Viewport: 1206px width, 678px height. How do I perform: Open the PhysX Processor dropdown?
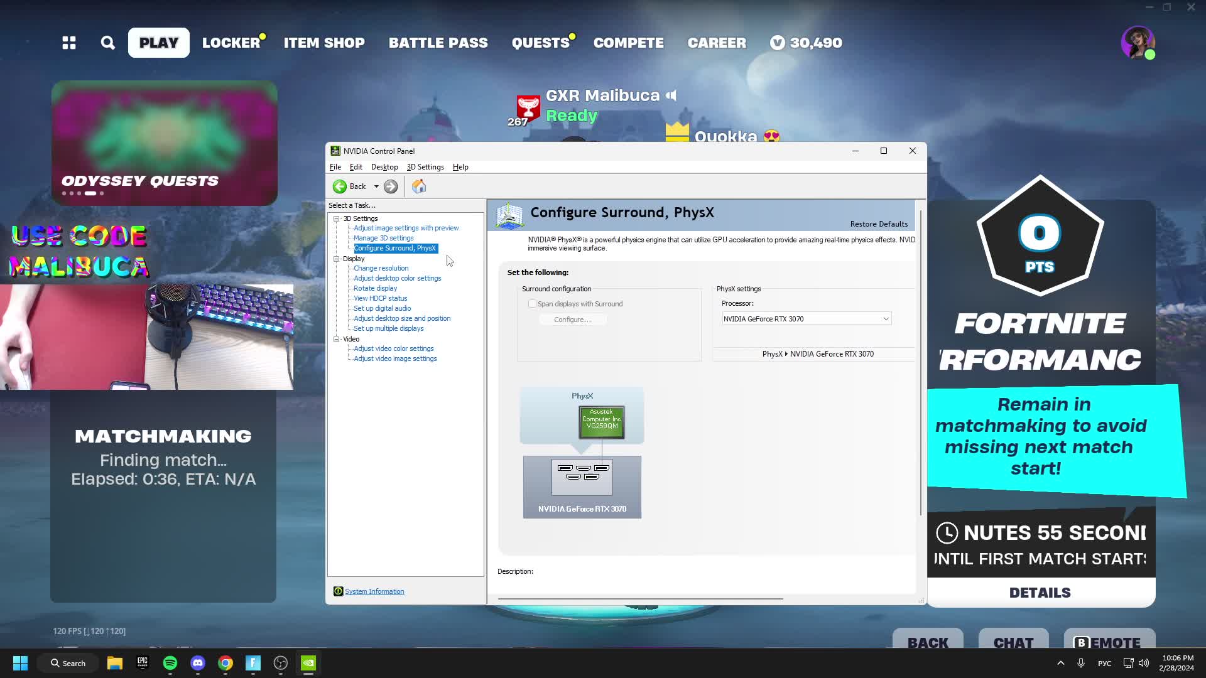click(x=807, y=319)
